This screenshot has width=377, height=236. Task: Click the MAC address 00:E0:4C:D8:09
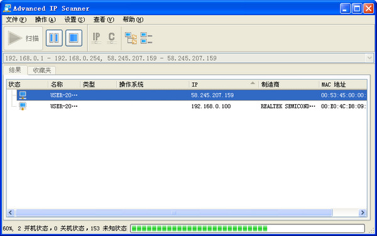[x=343, y=106]
